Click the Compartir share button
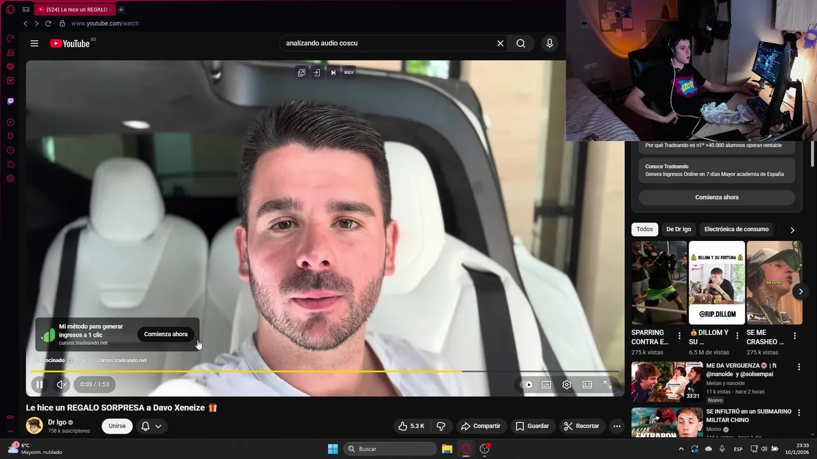 [x=481, y=426]
